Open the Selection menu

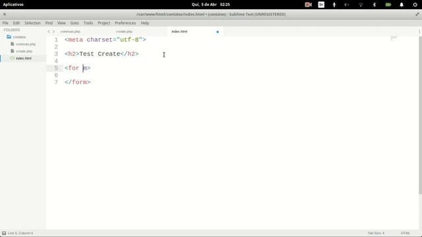coord(32,23)
